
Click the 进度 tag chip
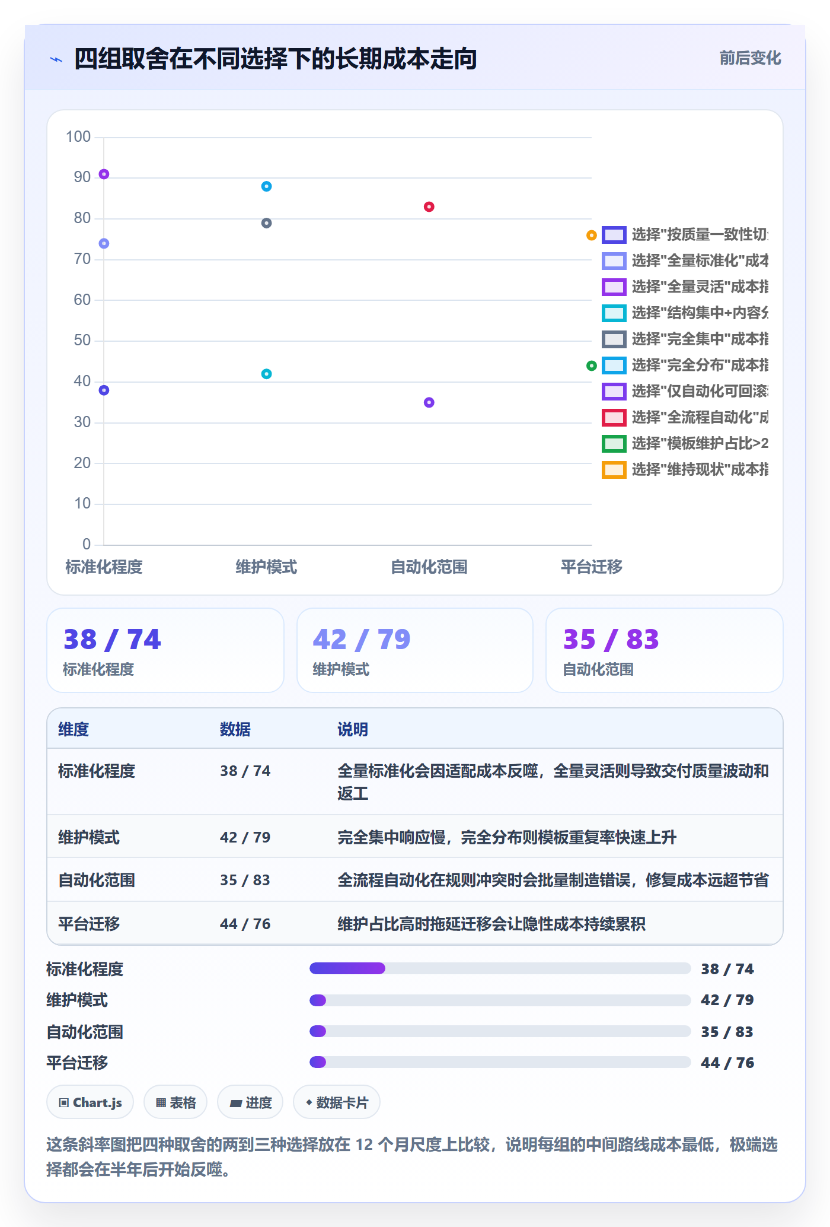tap(250, 1102)
